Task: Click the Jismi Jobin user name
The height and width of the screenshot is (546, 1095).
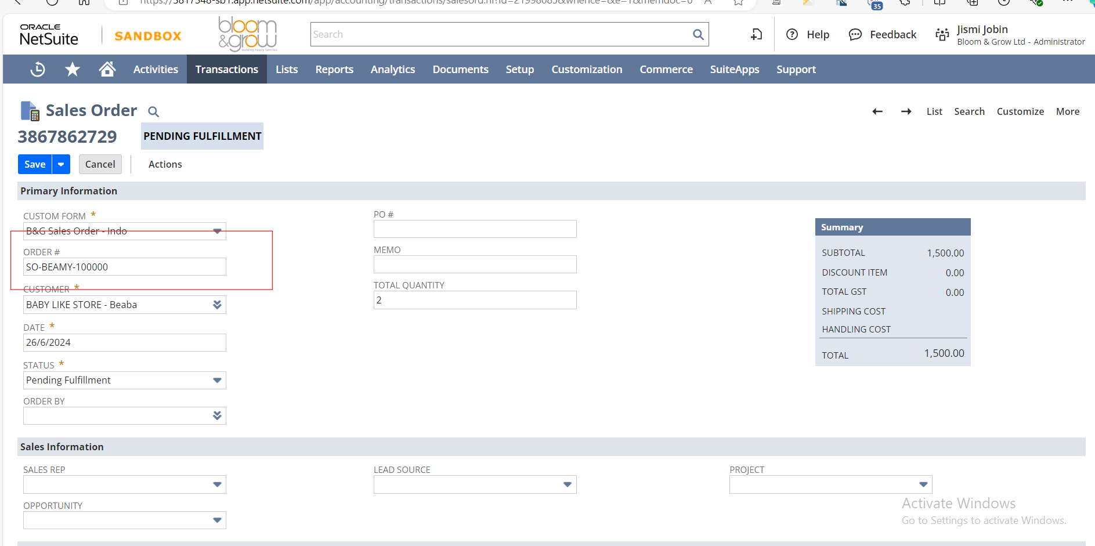Action: pyautogui.click(x=982, y=29)
